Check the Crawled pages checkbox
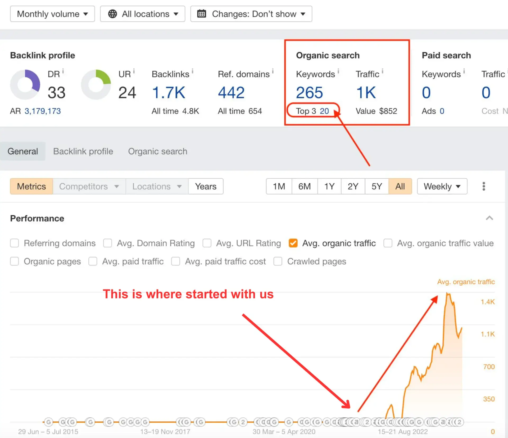 click(x=278, y=261)
